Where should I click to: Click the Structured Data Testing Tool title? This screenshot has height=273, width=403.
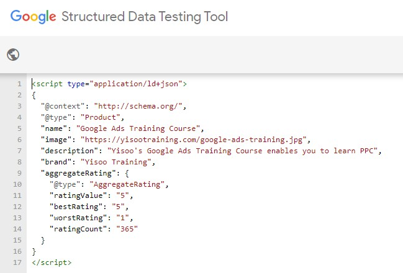click(145, 17)
